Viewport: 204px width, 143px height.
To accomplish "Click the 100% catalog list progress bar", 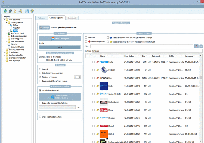I will (60, 47).
